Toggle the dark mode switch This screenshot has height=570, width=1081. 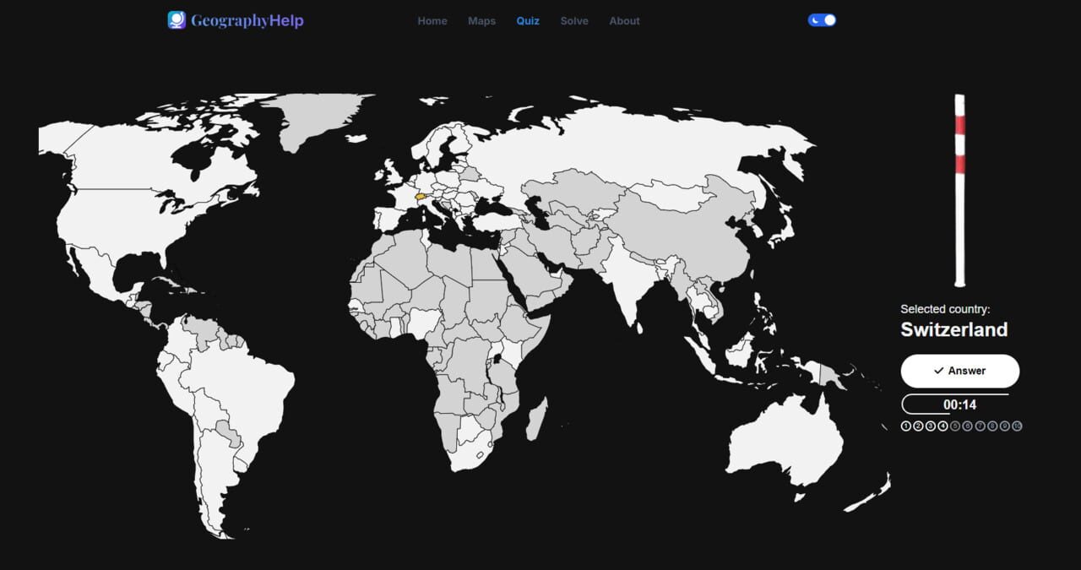click(x=821, y=19)
